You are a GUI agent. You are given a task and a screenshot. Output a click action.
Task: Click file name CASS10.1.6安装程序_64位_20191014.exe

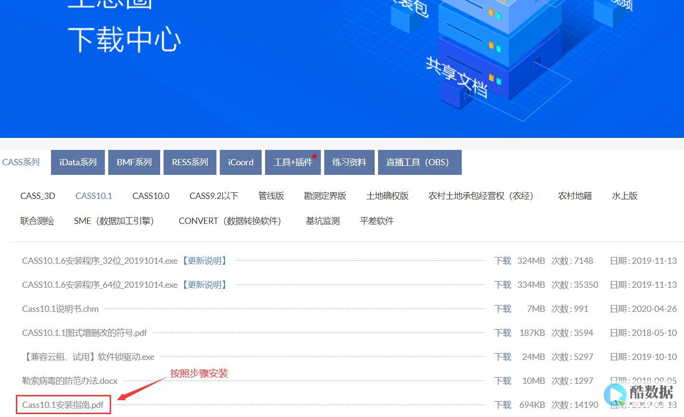[x=100, y=285]
